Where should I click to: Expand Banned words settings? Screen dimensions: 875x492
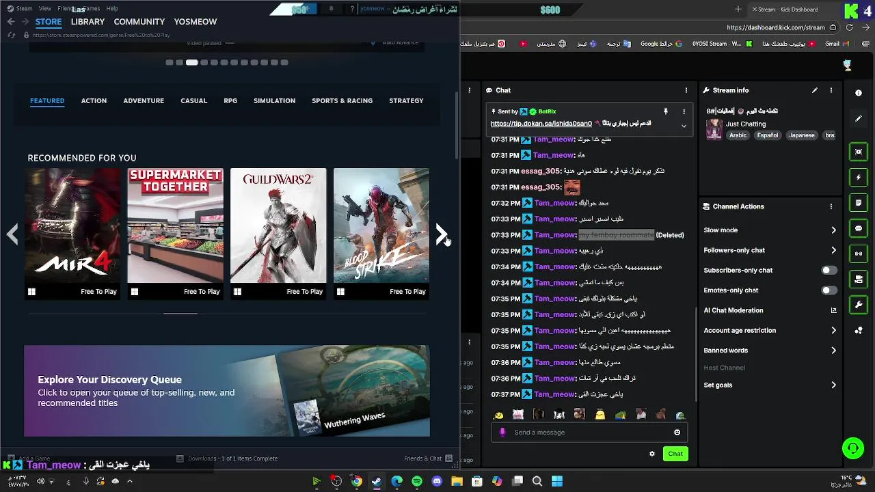833,351
